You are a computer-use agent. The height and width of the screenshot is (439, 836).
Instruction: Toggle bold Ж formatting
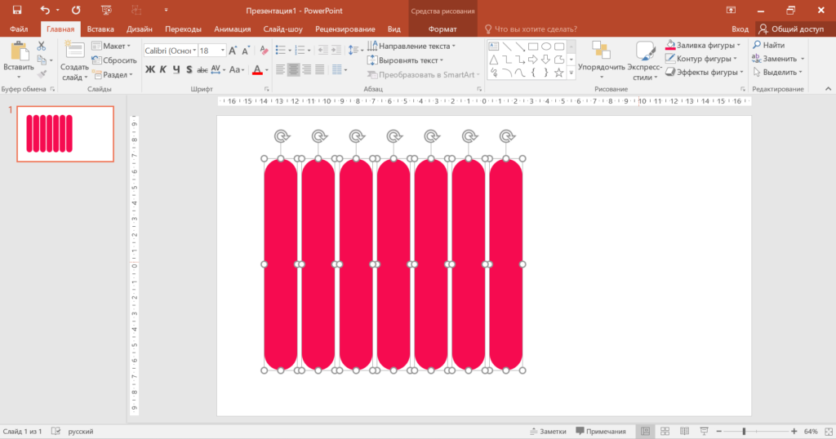(150, 69)
